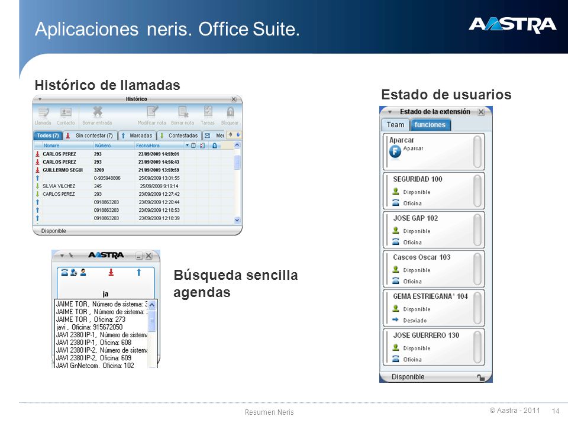568x426 pixels.
Task: Click the Bloquear padlock icon
Action: tap(230, 112)
